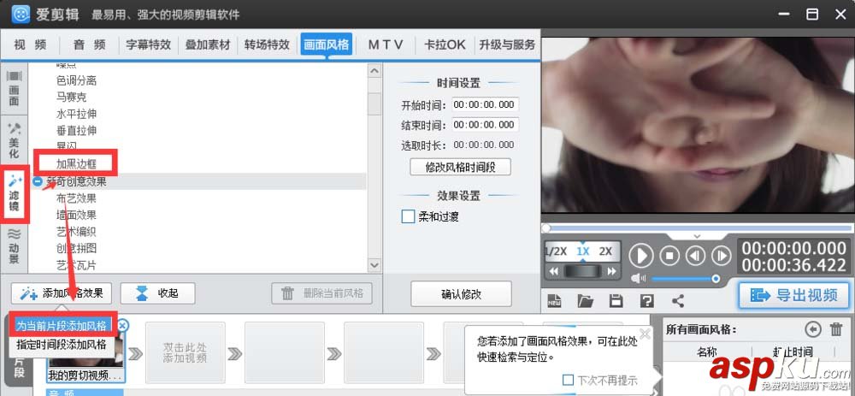Click the share icon
Viewport: 855px width, 396px height.
(x=678, y=300)
